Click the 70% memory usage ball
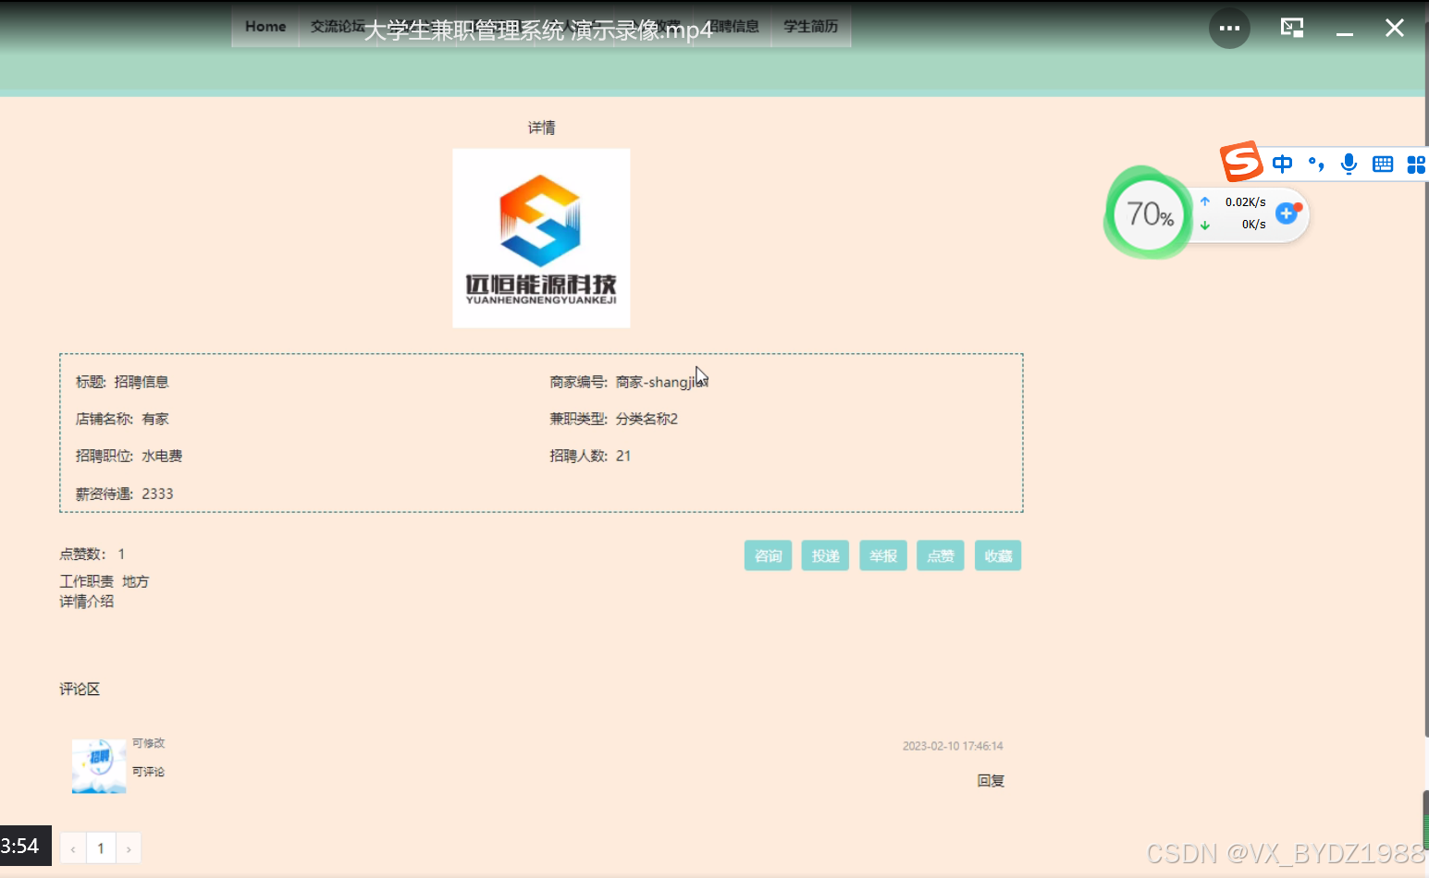1429x878 pixels. pyautogui.click(x=1149, y=214)
